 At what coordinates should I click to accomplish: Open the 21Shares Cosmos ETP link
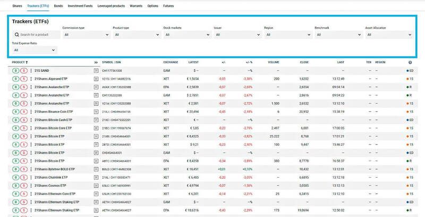click(x=50, y=186)
